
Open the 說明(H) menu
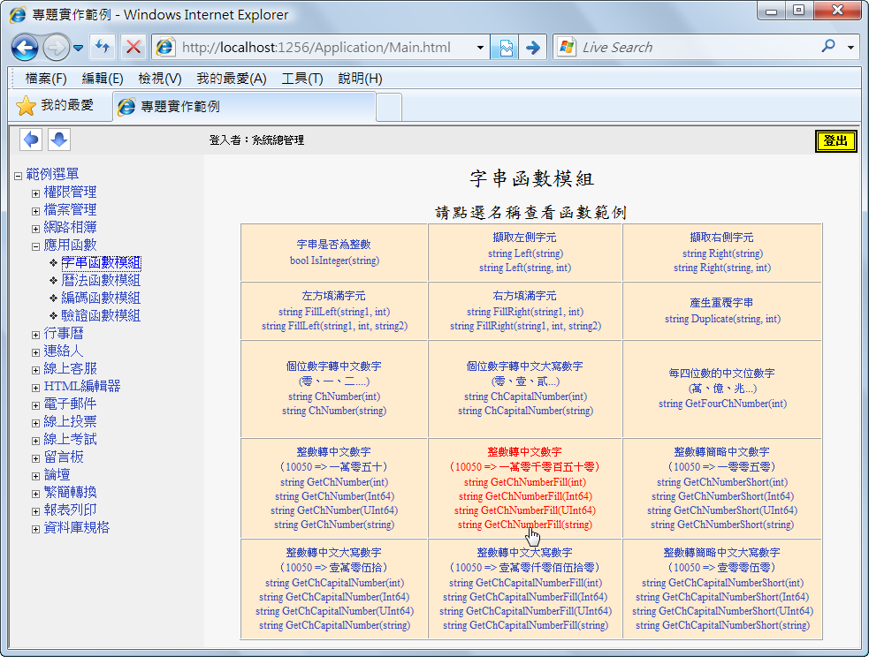coord(360,79)
